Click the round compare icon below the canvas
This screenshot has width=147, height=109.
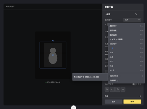pos(73,108)
